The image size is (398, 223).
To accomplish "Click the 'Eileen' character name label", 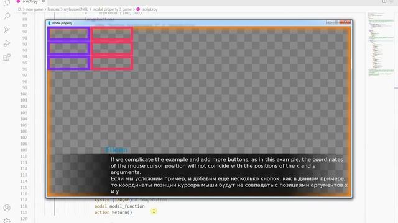I will click(116, 150).
